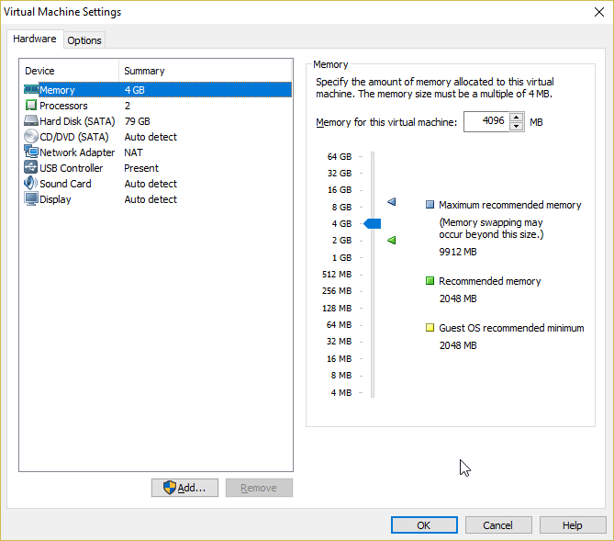The image size is (614, 541).
Task: Click the memory size input field
Action: click(x=486, y=121)
